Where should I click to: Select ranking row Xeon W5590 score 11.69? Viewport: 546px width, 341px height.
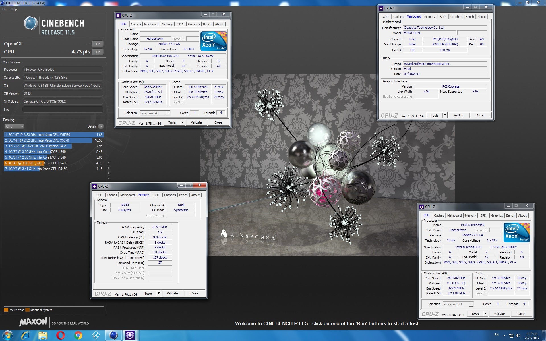point(54,135)
